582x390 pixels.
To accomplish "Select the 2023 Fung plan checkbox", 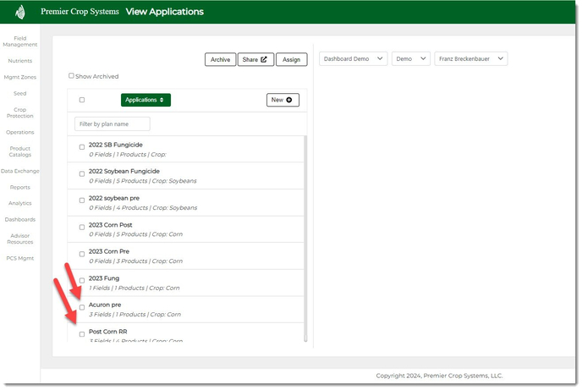I will click(82, 280).
